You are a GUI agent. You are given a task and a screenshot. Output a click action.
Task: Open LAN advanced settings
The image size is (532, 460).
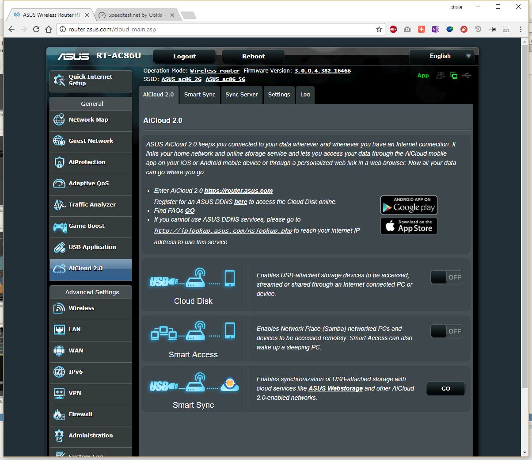click(91, 330)
